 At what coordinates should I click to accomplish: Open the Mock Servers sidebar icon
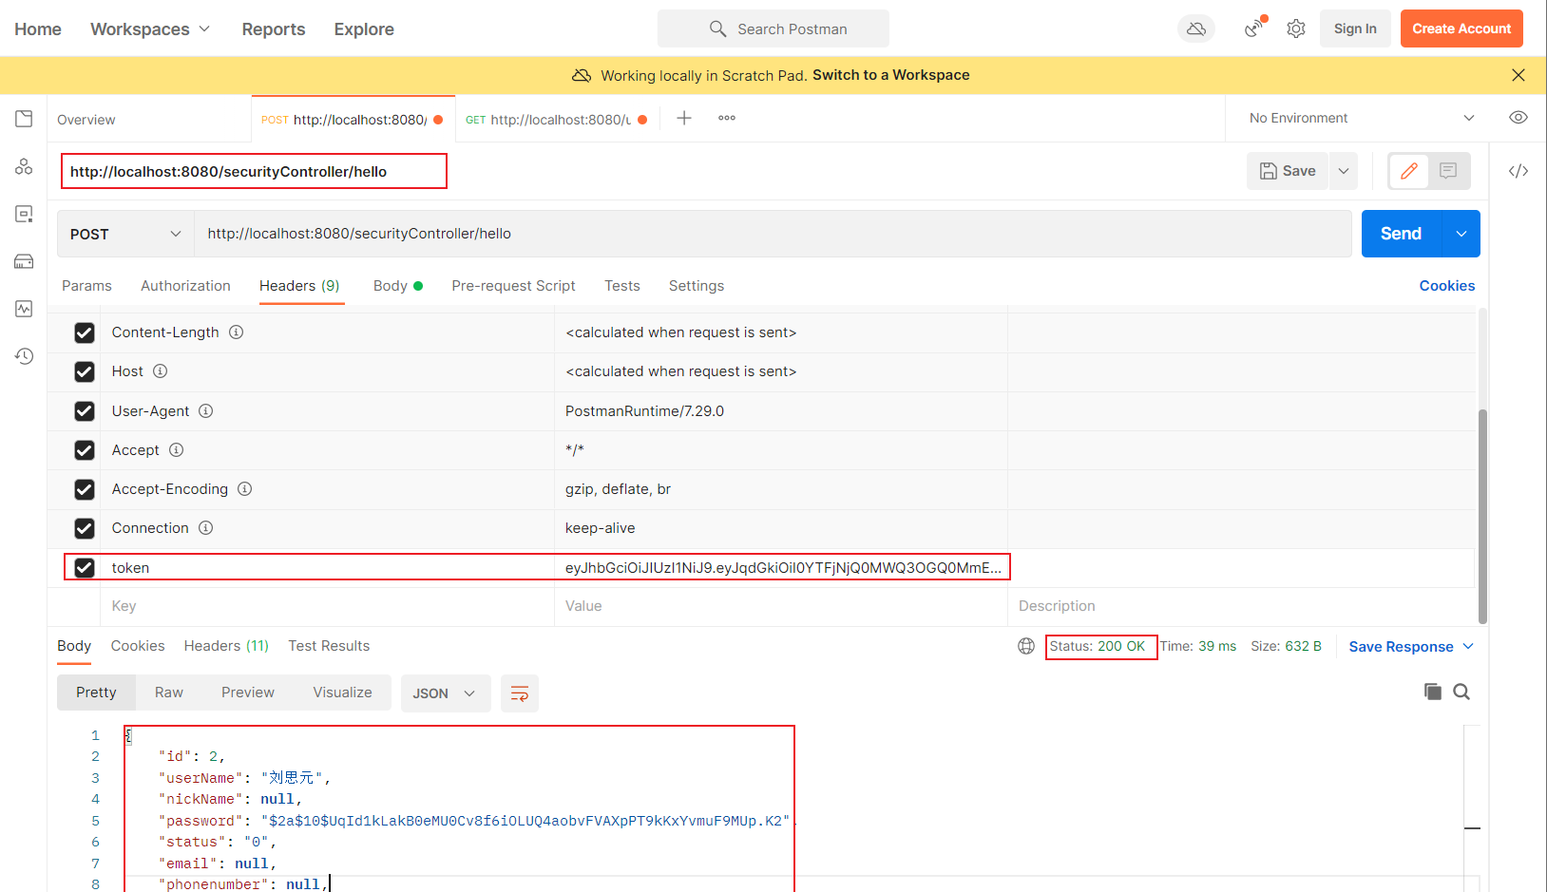point(24,261)
